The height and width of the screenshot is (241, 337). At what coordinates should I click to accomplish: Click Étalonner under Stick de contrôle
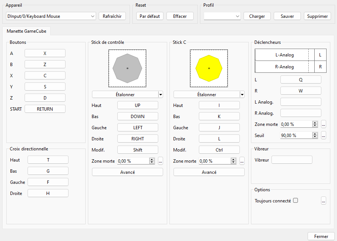tap(125, 95)
